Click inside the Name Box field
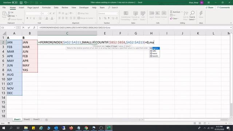This screenshot has height=131, width=233. pos(7,28)
